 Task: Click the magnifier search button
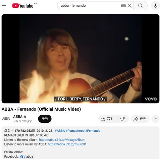[x=140, y=6]
